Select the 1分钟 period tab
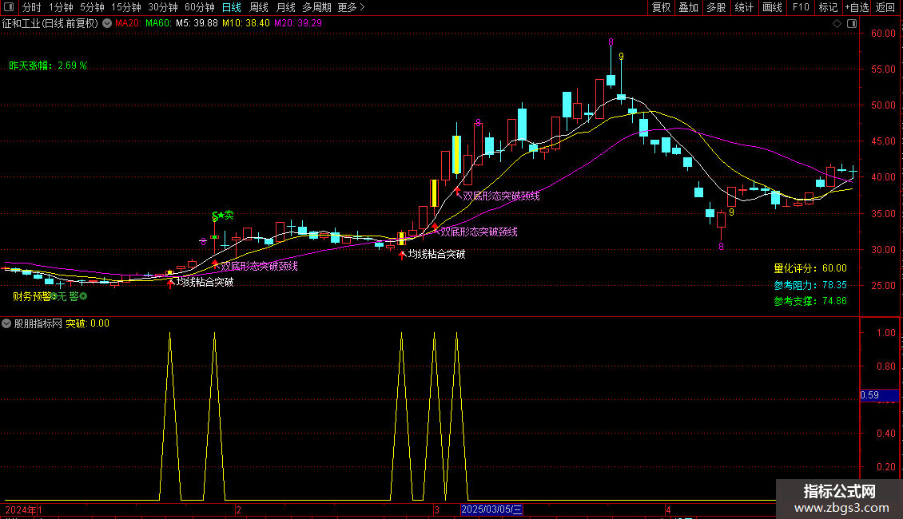 (x=61, y=7)
